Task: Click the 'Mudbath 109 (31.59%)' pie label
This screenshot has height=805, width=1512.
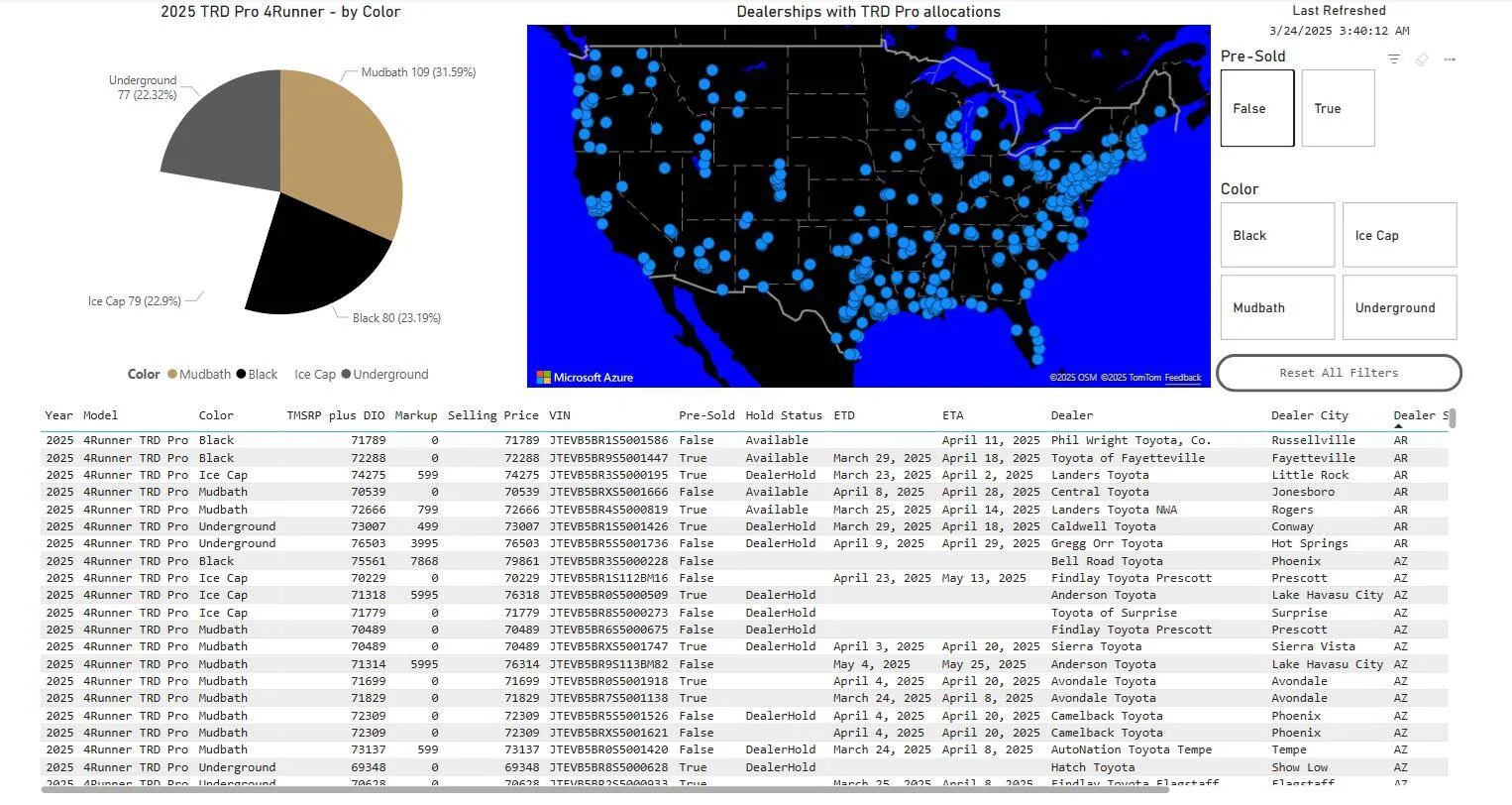Action: pyautogui.click(x=418, y=72)
